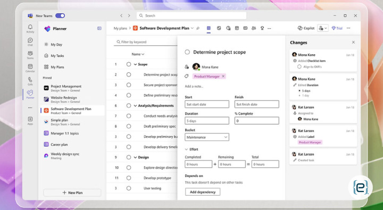The height and width of the screenshot is (210, 383).
Task: Mark Draft preliminary spec task complete
Action: point(129,126)
